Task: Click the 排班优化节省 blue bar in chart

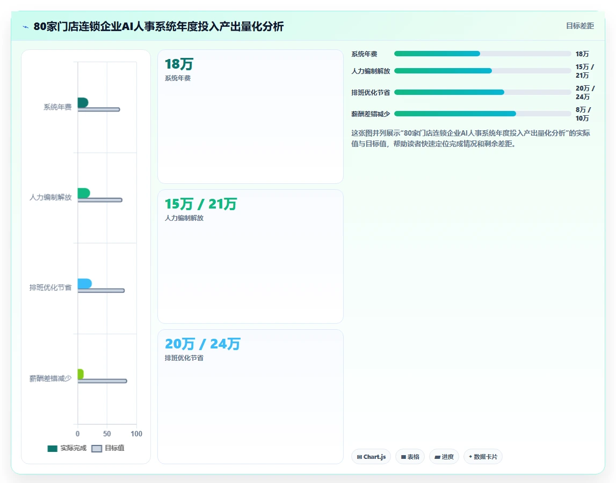Action: (84, 284)
